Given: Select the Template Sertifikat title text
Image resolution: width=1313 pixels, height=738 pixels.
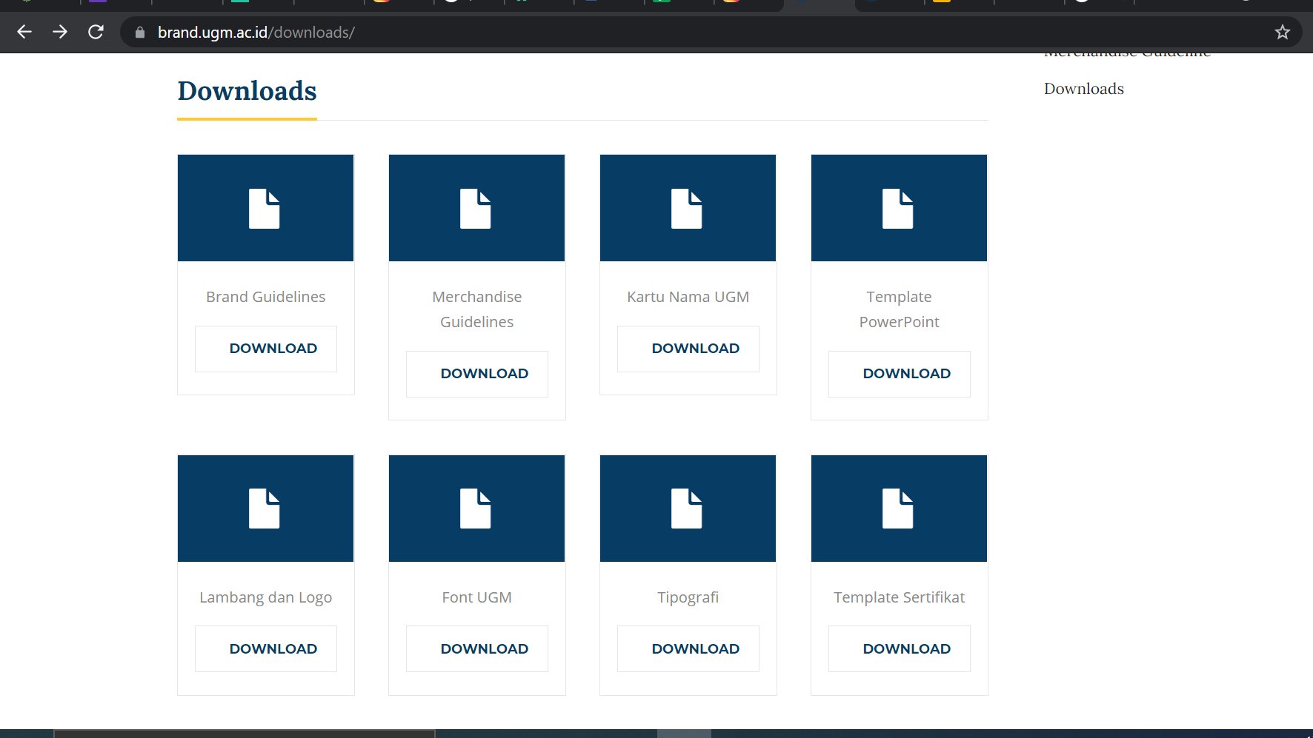Looking at the screenshot, I should coord(900,597).
